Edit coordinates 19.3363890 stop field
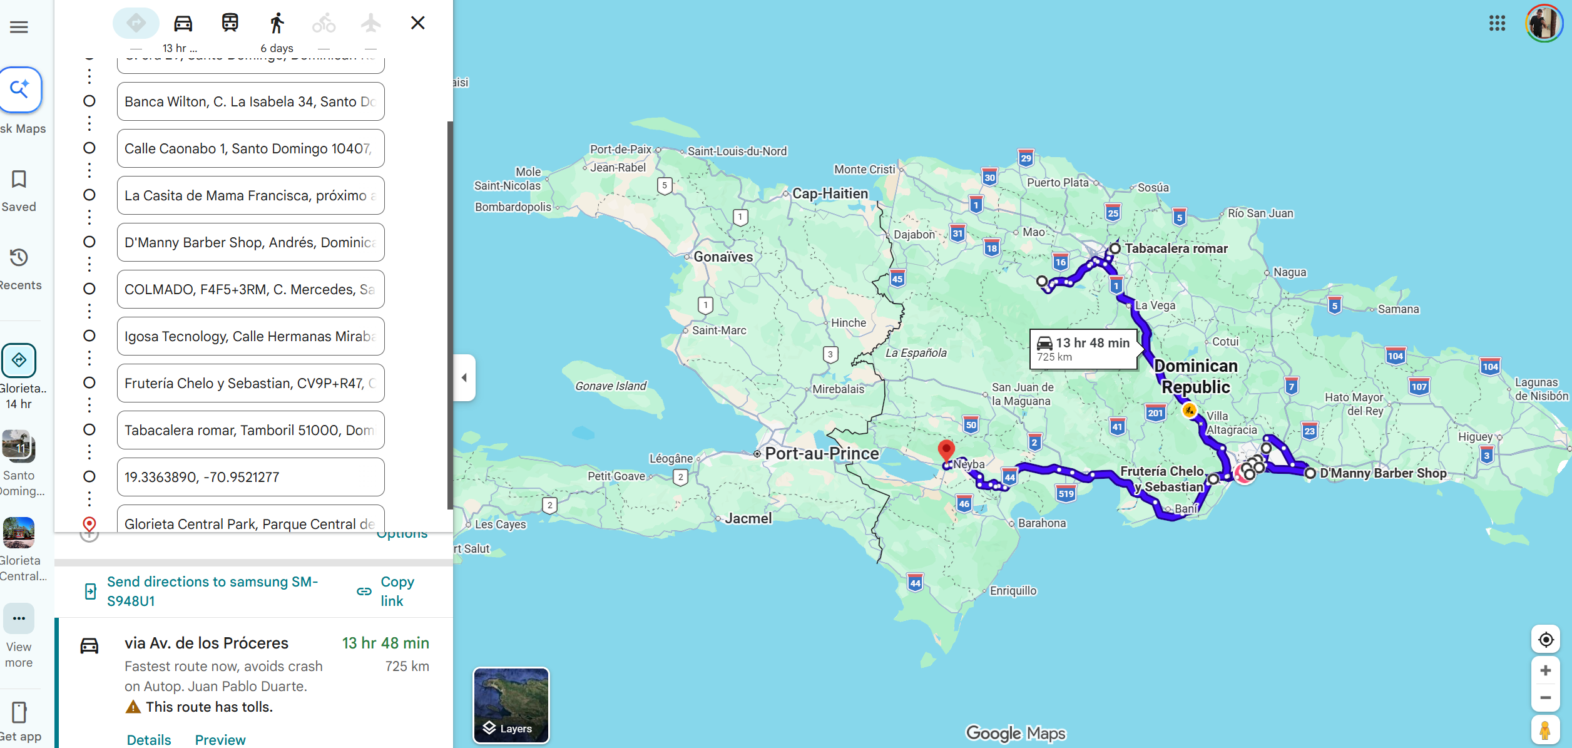The height and width of the screenshot is (748, 1572). 250,477
